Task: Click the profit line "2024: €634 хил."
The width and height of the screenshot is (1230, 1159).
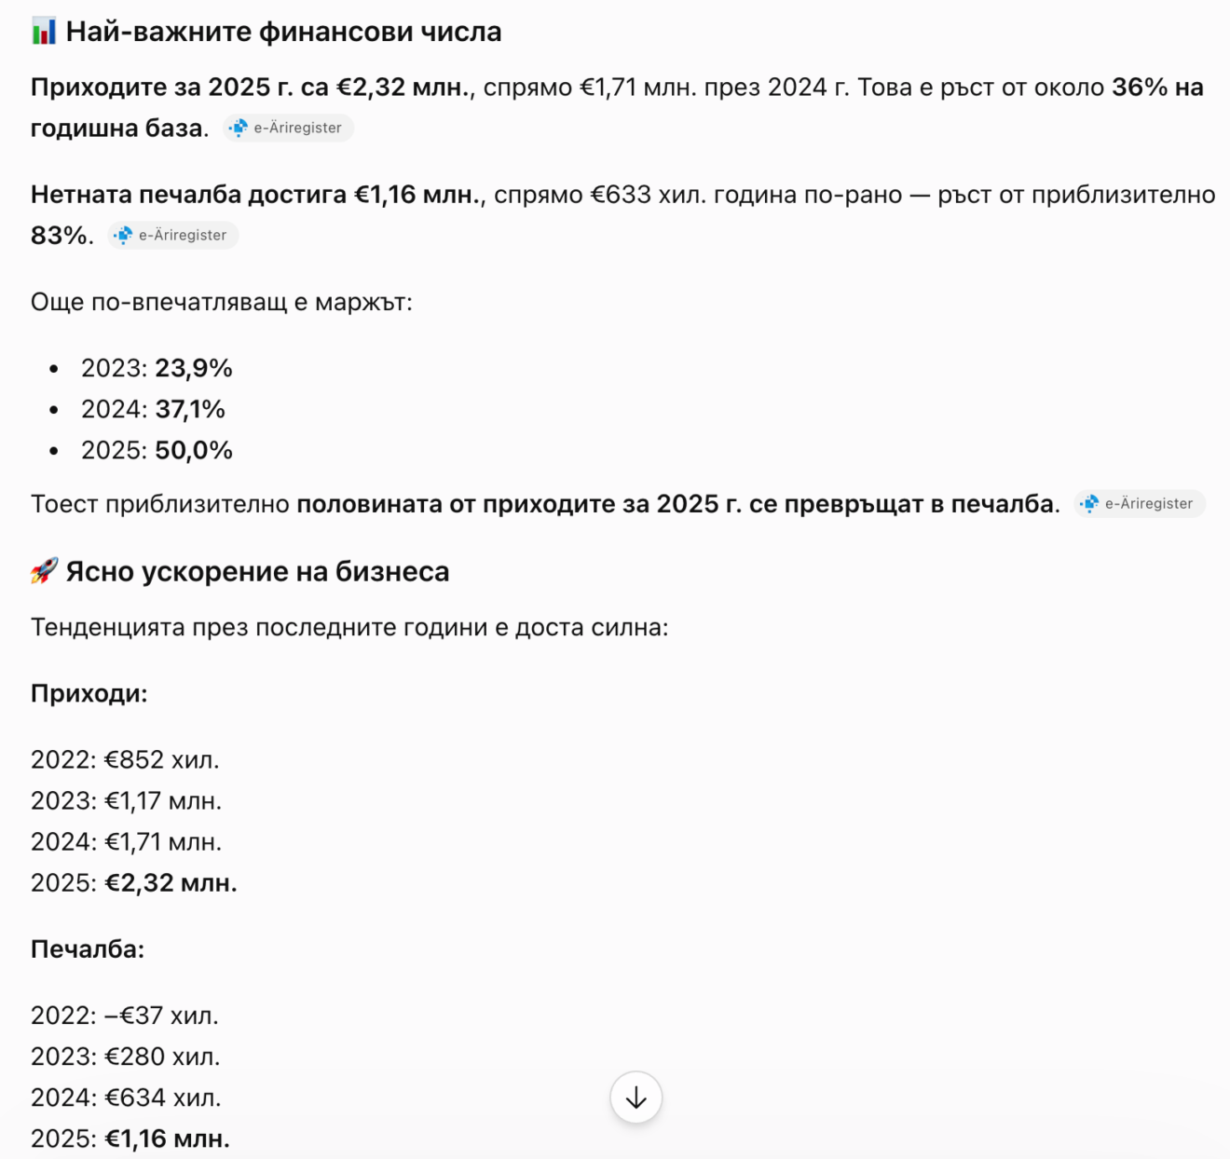Action: click(126, 1097)
